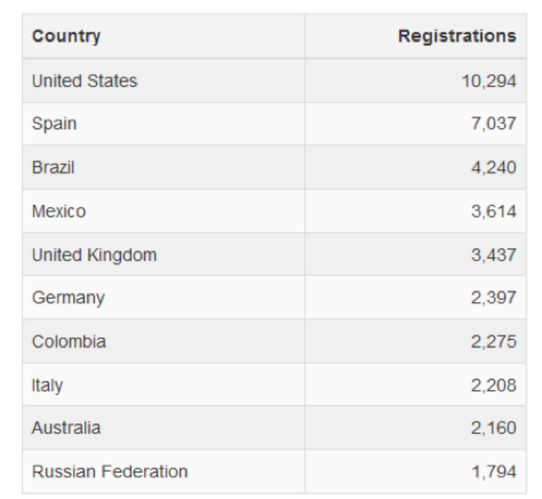Click the 2,397 value for Germany
The height and width of the screenshot is (499, 542).
tap(493, 298)
